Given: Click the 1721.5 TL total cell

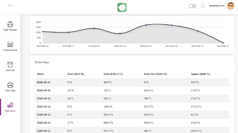Looking at the screenshot, I should point(196,107).
